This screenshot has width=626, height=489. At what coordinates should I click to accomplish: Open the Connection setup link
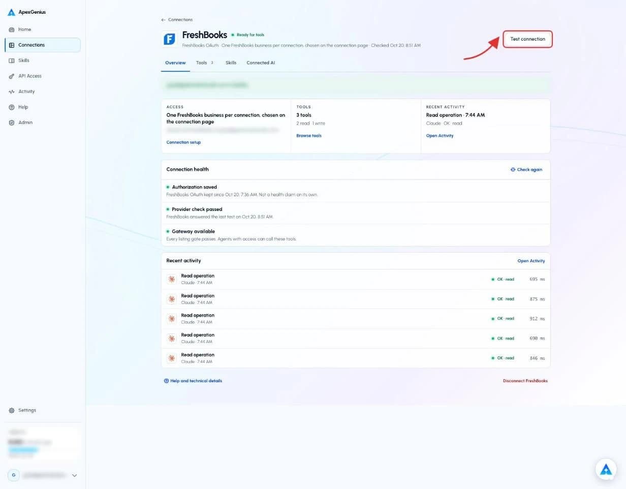[183, 142]
